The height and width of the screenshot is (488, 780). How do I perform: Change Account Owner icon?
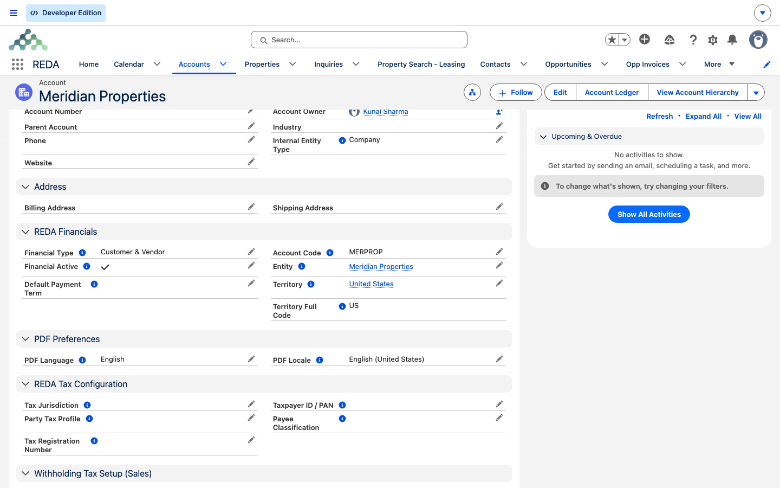point(499,112)
